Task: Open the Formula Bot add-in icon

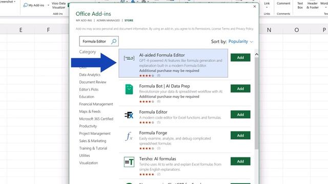Action: (129, 89)
